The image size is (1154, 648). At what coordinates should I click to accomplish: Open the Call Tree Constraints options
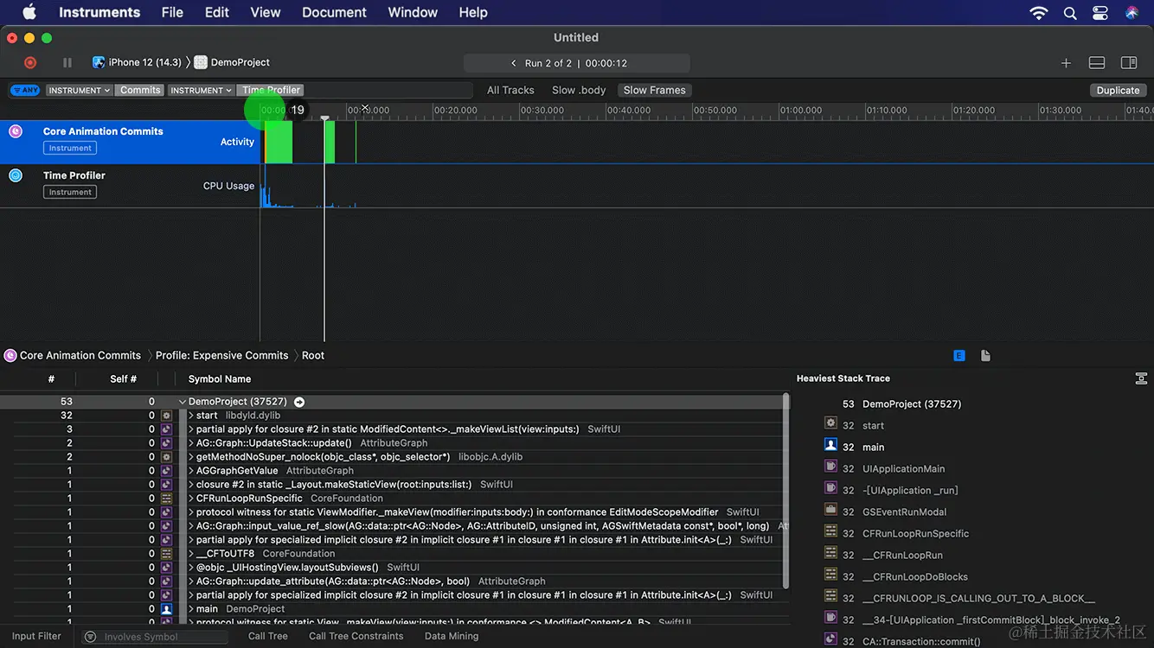356,637
